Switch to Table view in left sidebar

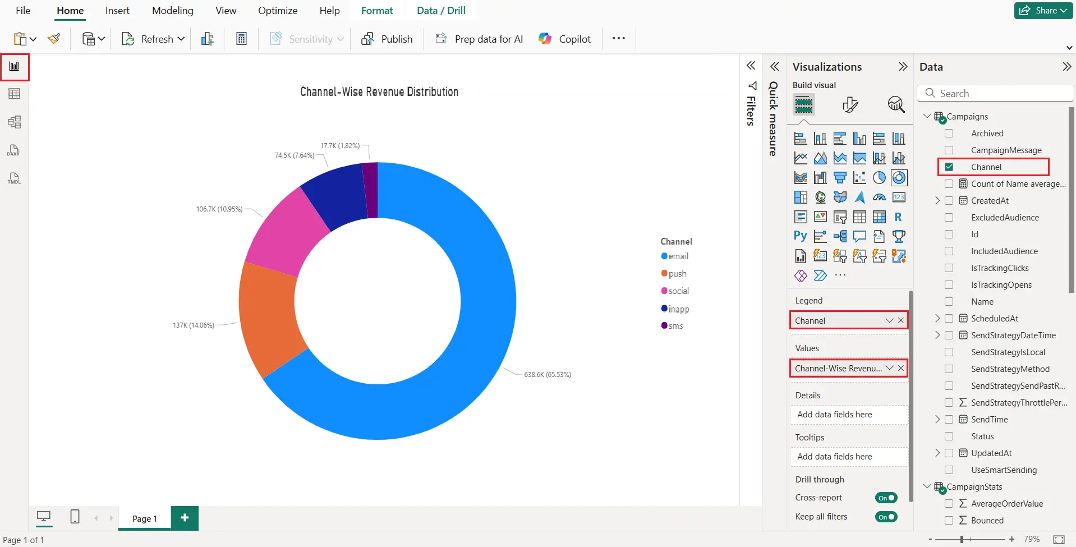(x=14, y=93)
